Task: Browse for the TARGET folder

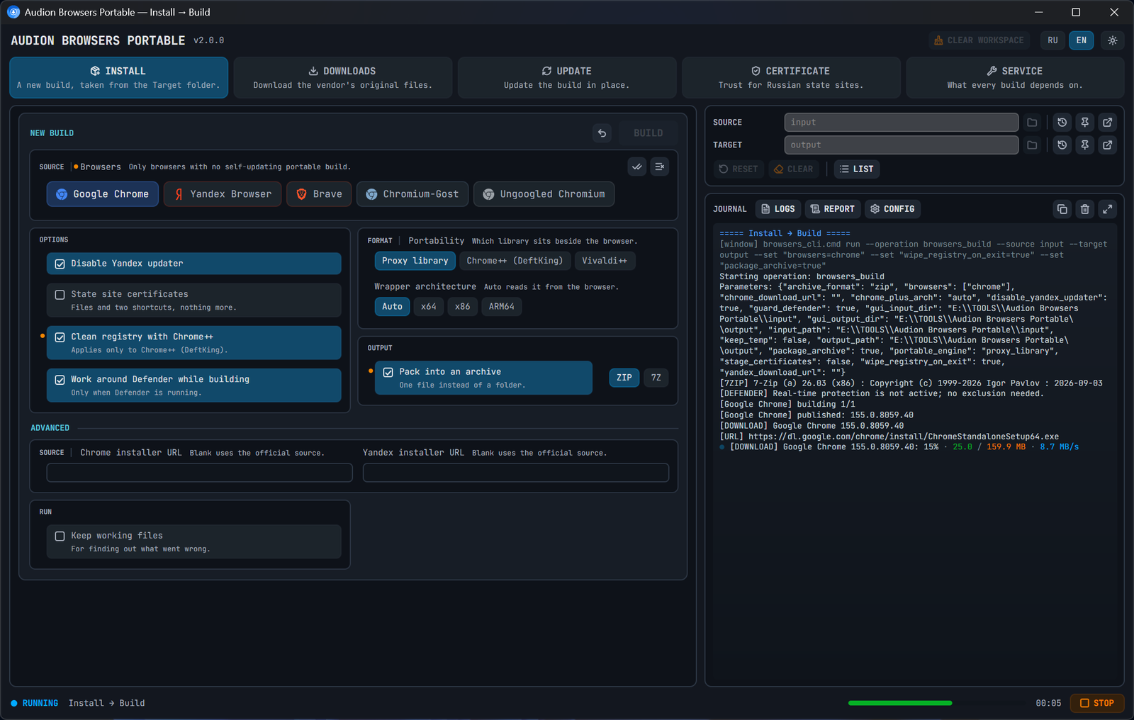Action: click(1032, 145)
